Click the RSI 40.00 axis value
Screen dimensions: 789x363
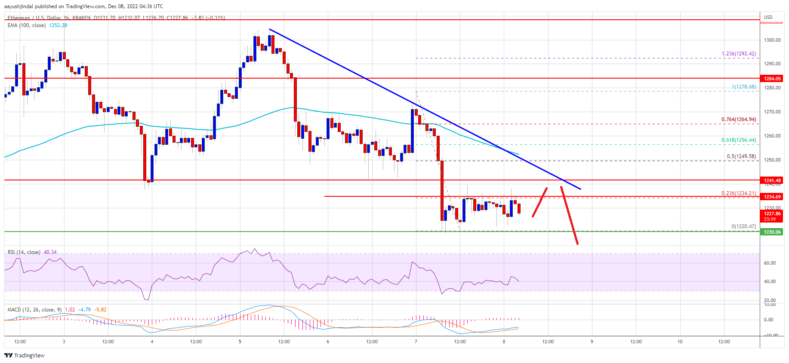tap(770, 282)
